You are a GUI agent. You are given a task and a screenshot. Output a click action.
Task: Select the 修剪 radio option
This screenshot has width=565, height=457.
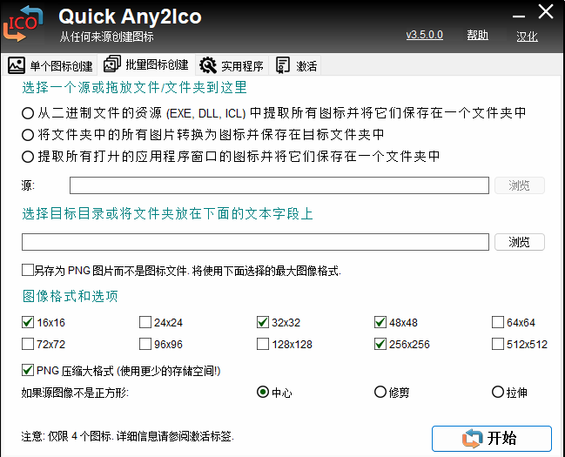380,392
